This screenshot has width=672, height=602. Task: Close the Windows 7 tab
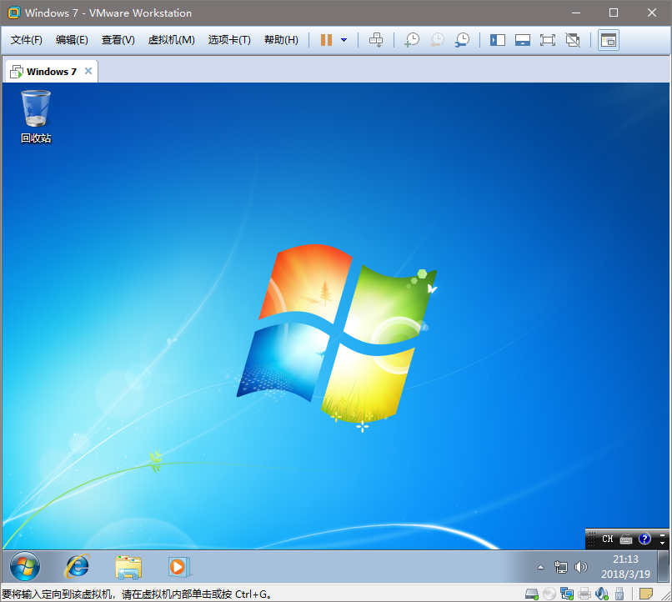pos(88,71)
